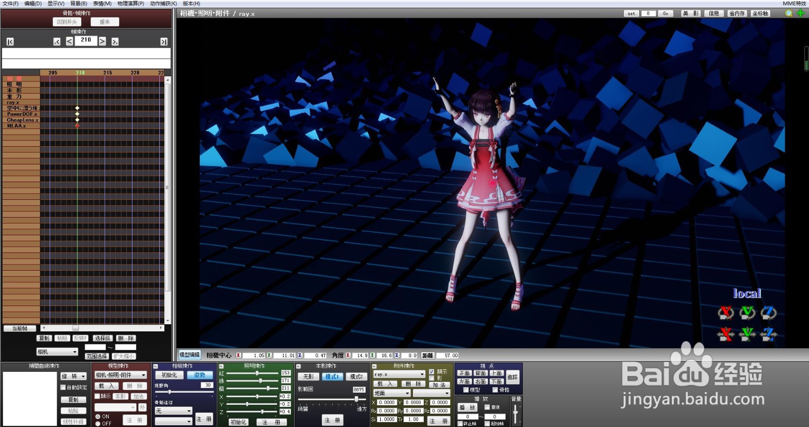Viewport: 809px width, 427px height.
Task: Toggle the model 顯示 checkbox in 模型操作
Action: 97,396
